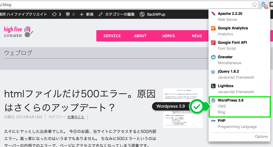Open the SERVICE navigation tab

pyautogui.click(x=112, y=36)
